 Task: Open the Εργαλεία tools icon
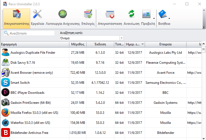pos(37,14)
